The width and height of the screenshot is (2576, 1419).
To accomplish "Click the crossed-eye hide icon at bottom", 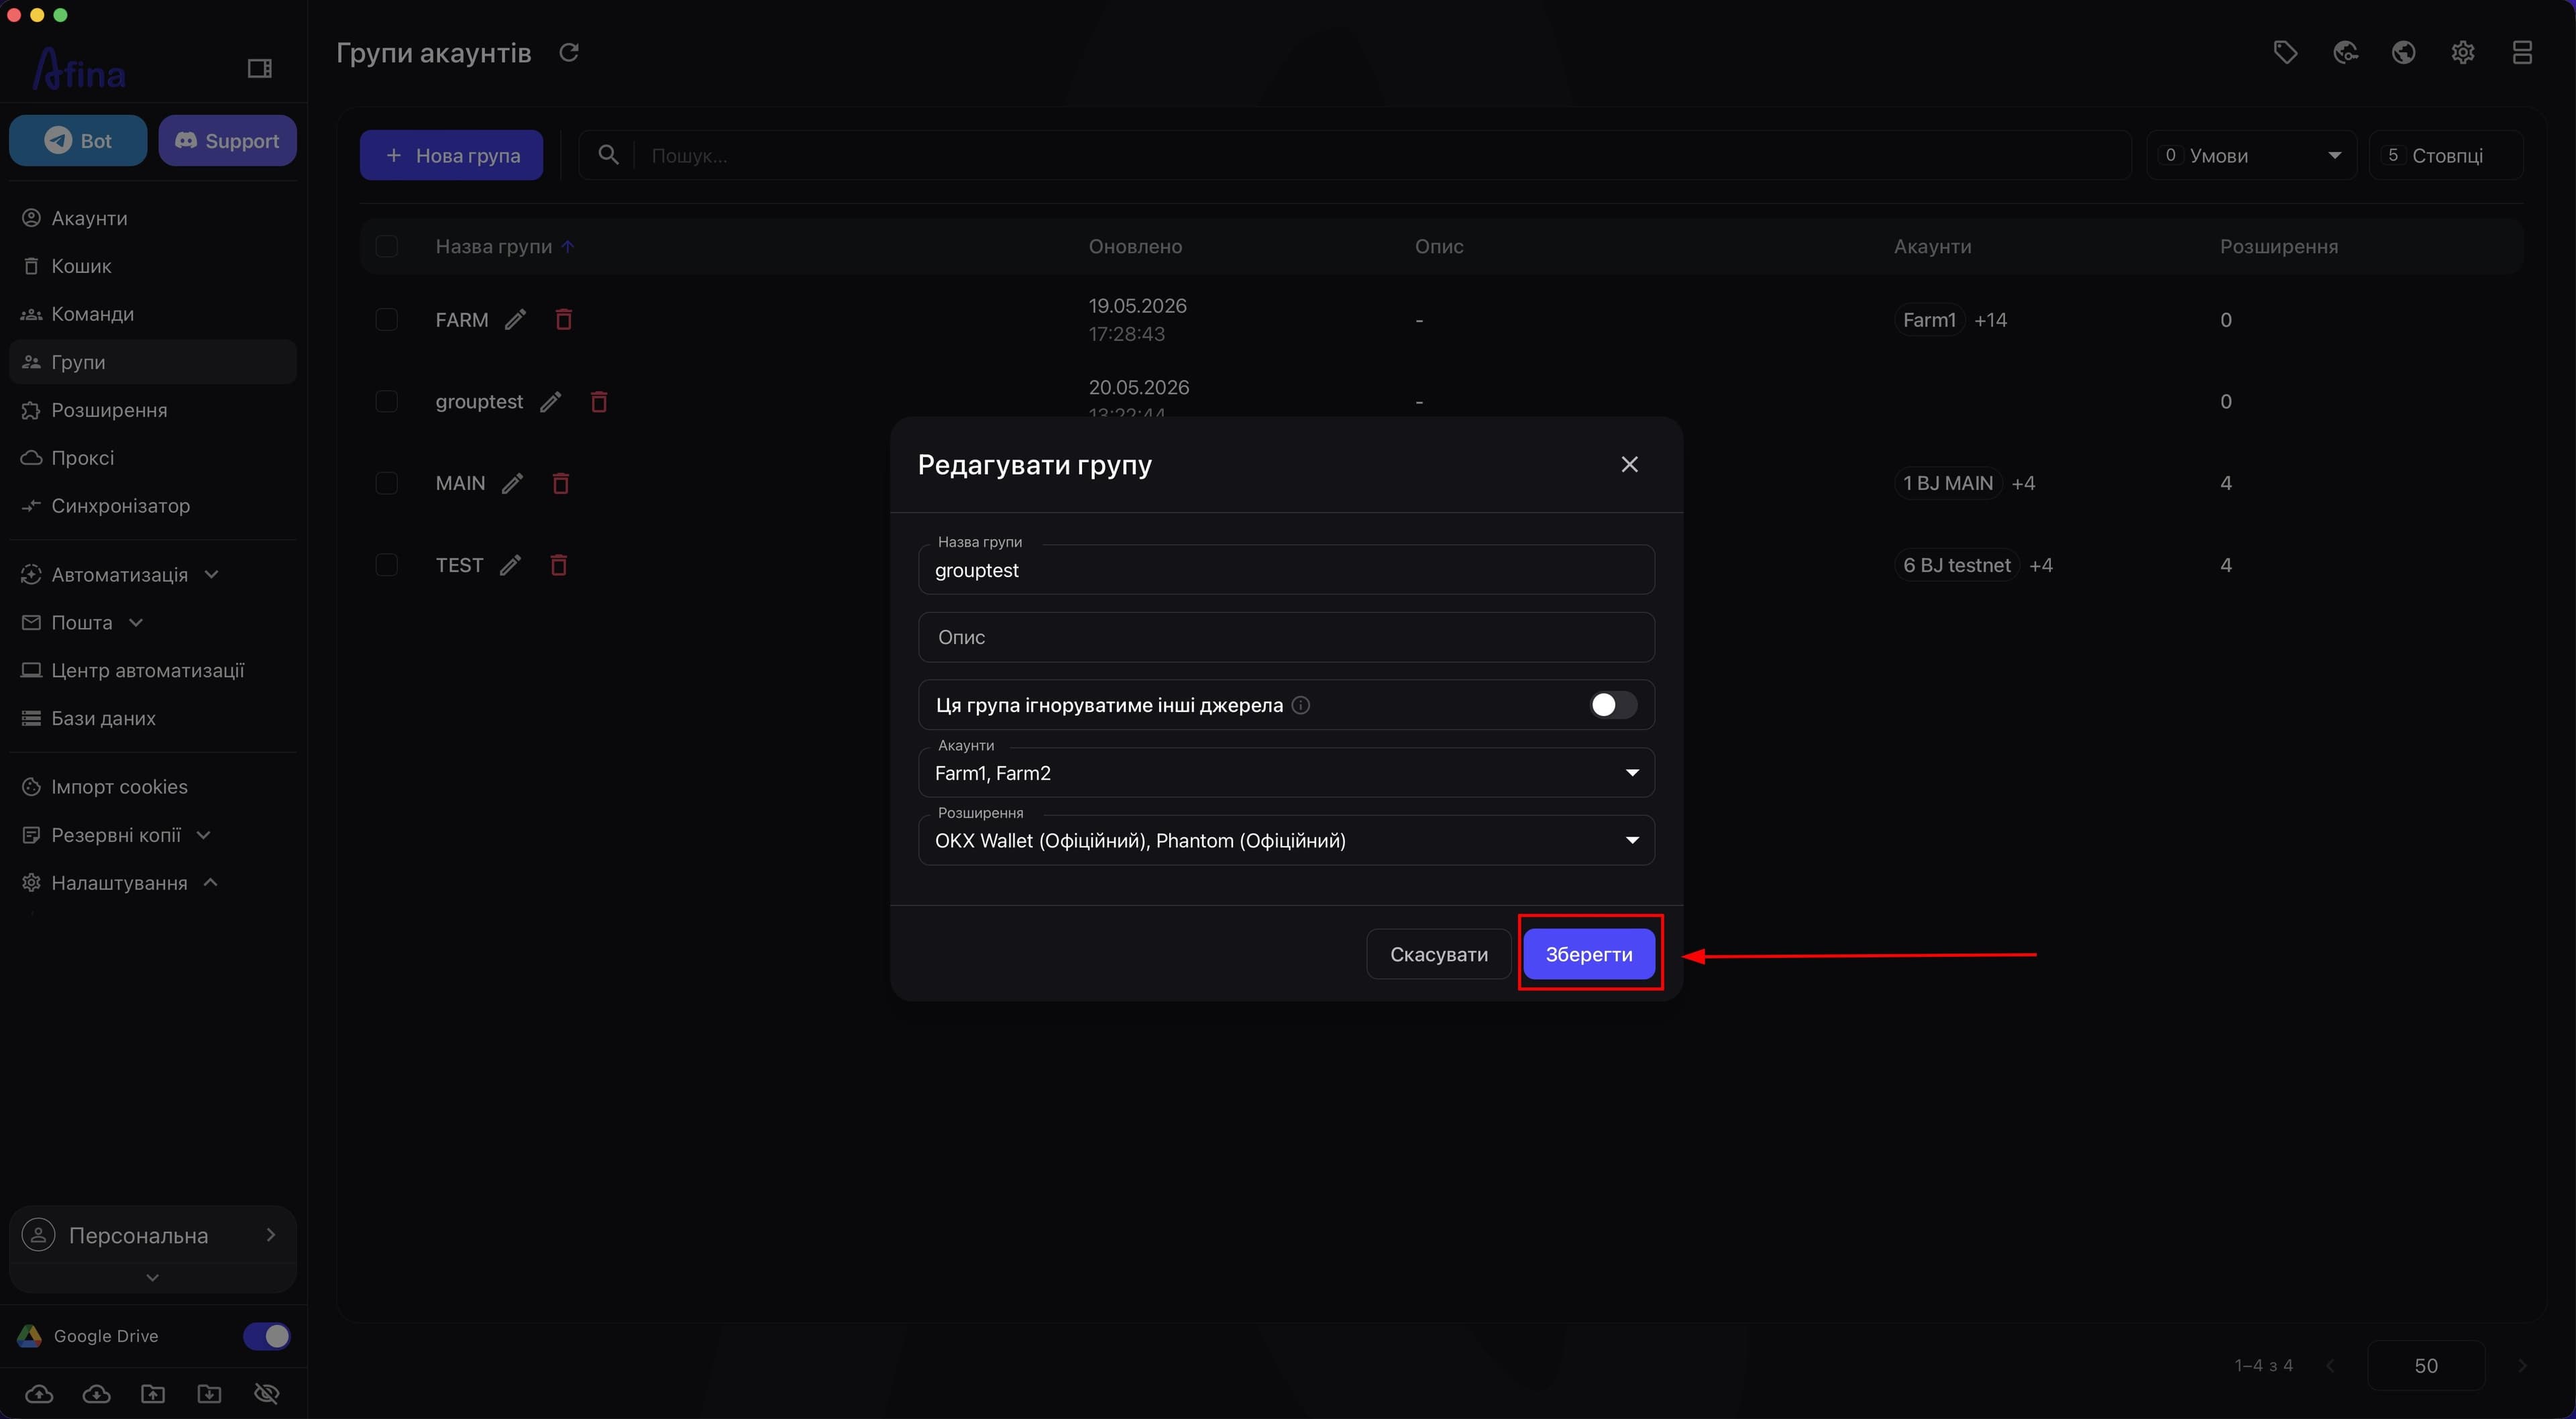I will pyautogui.click(x=267, y=1394).
